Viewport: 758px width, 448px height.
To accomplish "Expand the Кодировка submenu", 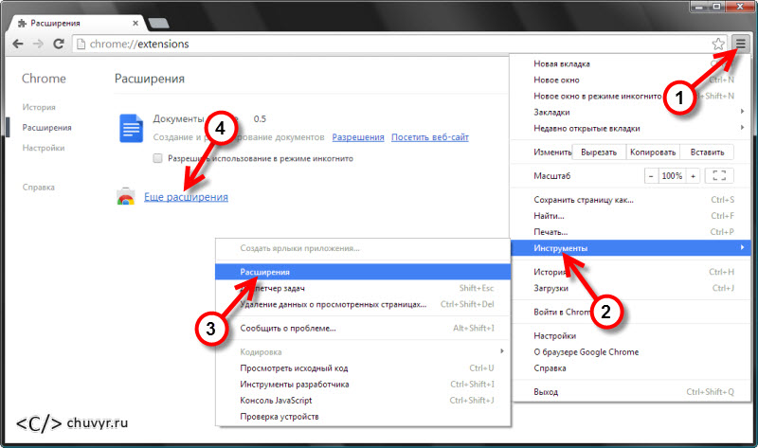I will 363,351.
